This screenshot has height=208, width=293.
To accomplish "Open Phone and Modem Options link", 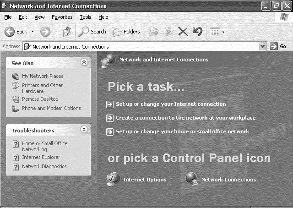I will tap(51, 108).
